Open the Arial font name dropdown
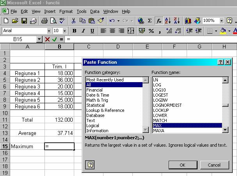Viewport: 237px width, 176px height. click(x=49, y=31)
